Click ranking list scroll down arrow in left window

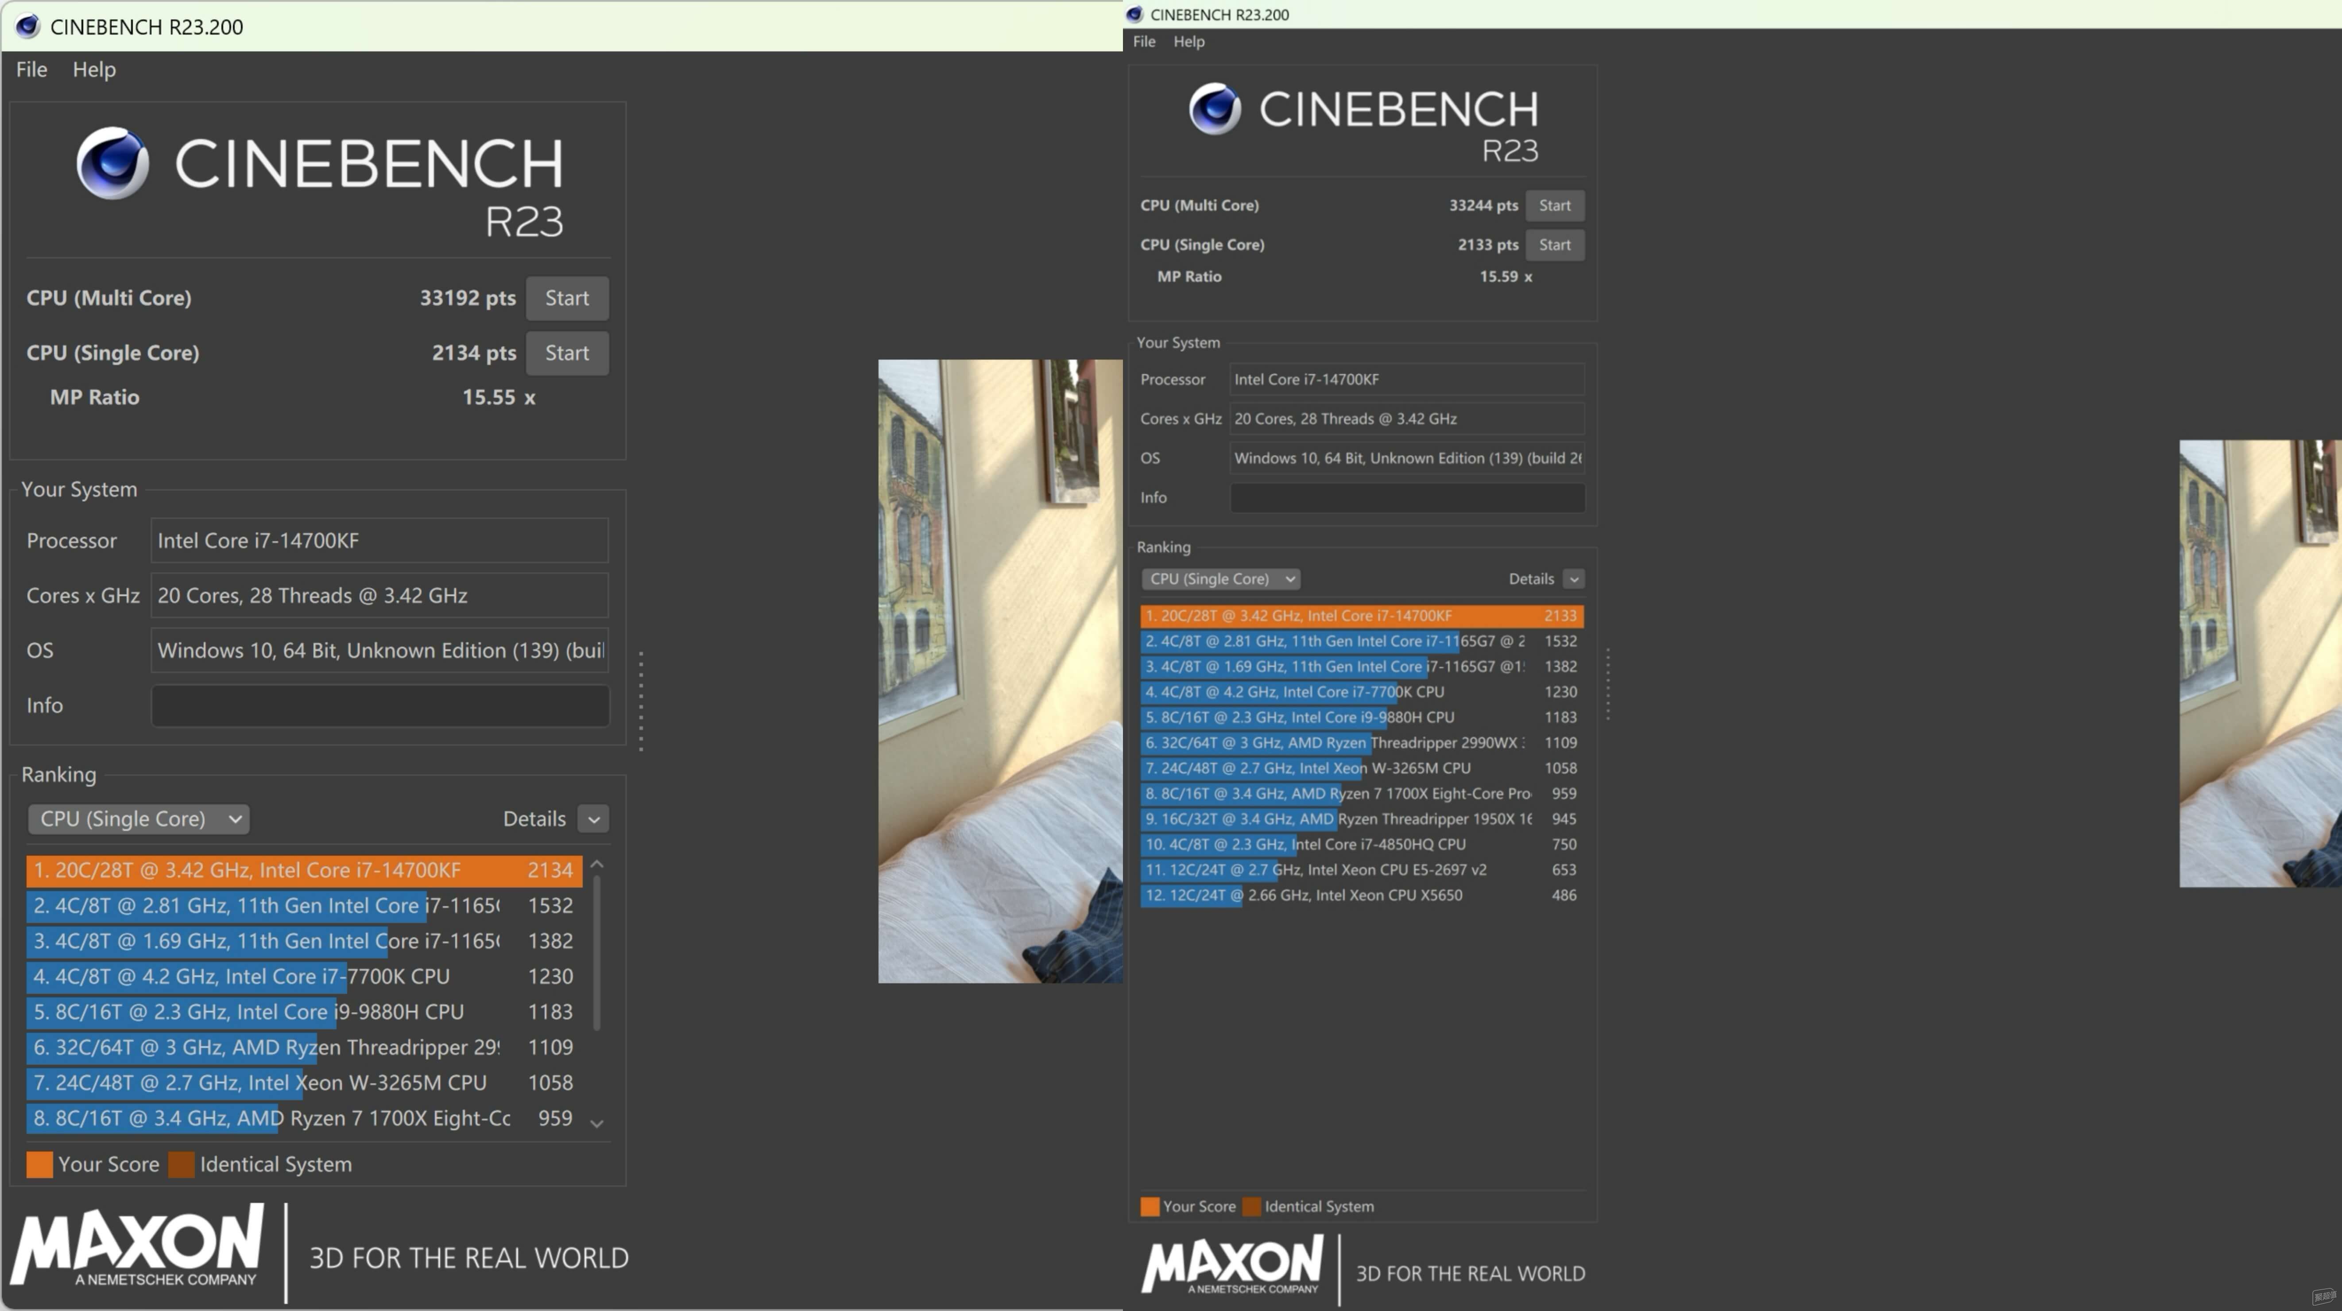(x=597, y=1124)
